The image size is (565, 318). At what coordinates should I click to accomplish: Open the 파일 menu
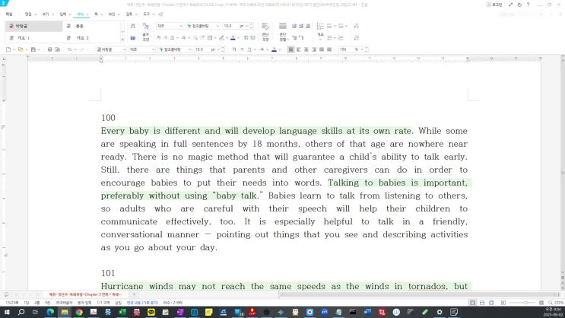click(9, 14)
